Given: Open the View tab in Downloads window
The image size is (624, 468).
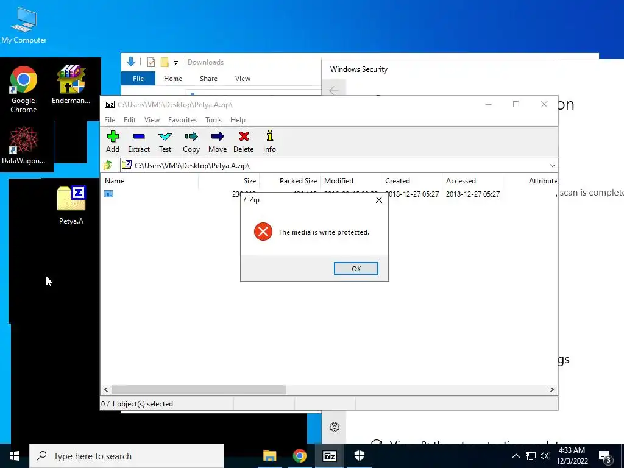Looking at the screenshot, I should (x=243, y=79).
